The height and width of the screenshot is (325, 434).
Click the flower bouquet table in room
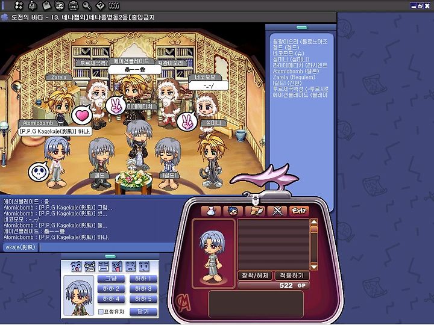[x=133, y=182]
